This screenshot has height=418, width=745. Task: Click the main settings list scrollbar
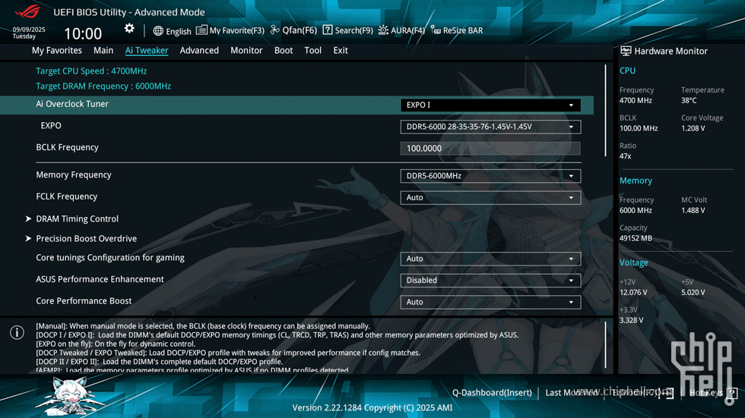(605, 111)
